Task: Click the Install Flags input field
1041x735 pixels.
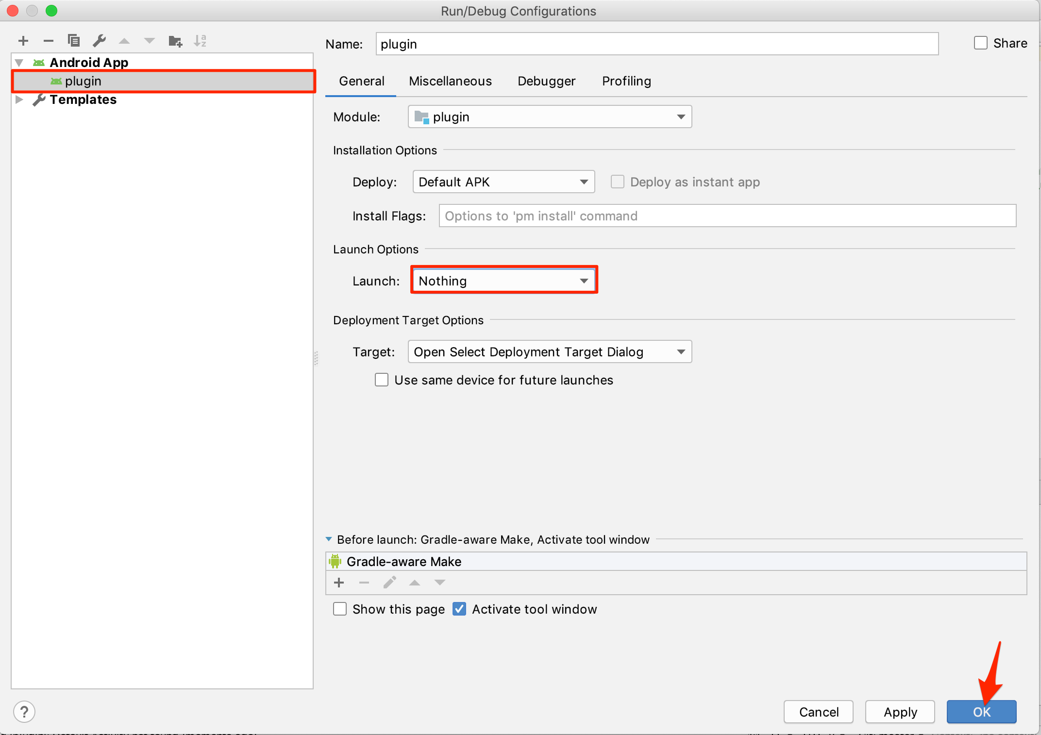Action: (727, 216)
